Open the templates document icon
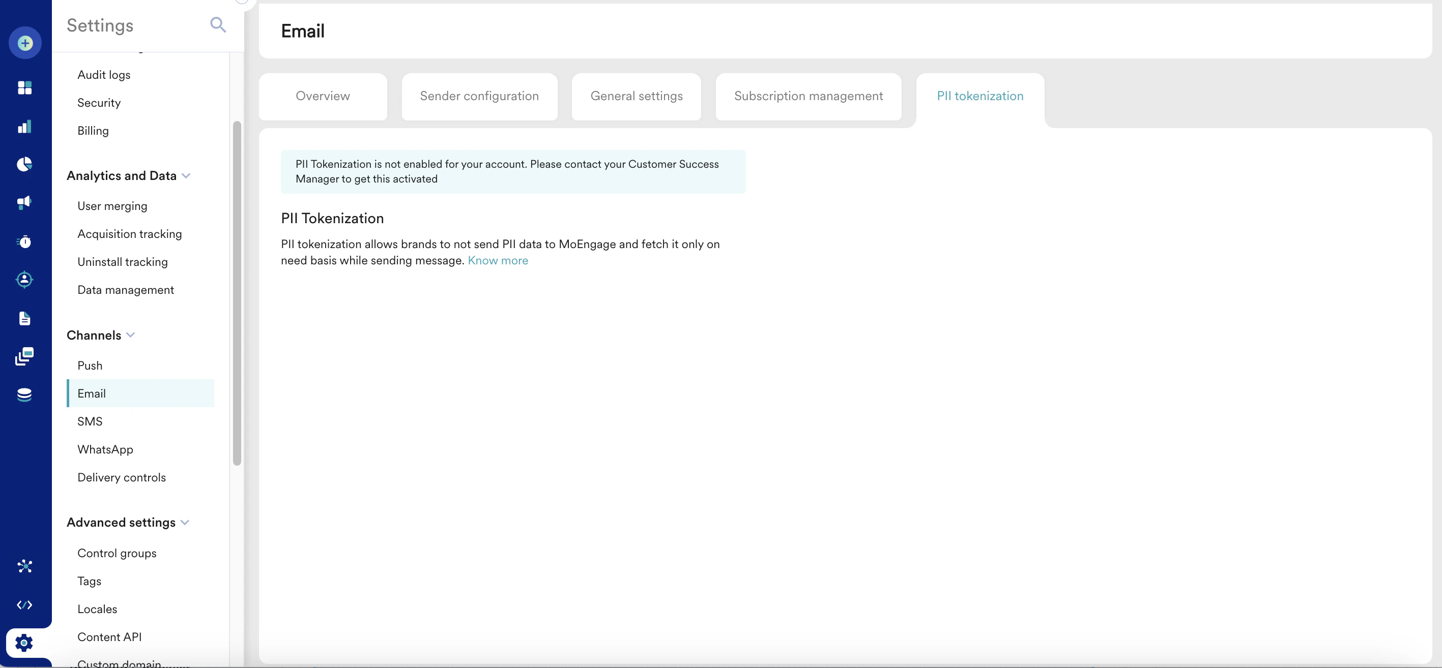This screenshot has width=1442, height=668. 24,318
